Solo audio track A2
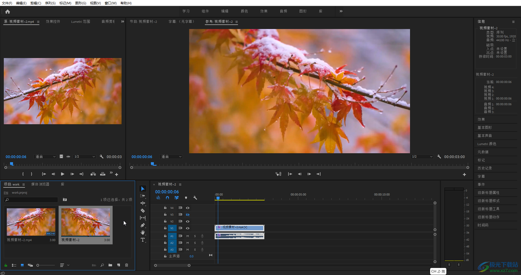The image size is (521, 275). 195,243
